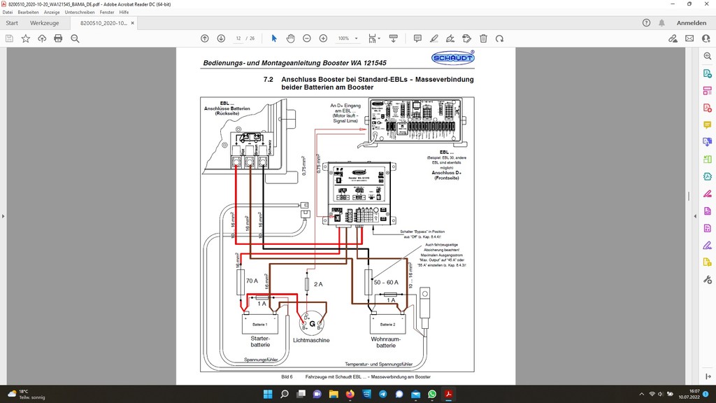Click the first purple document tool icon
The image size is (716, 403).
(x=708, y=211)
